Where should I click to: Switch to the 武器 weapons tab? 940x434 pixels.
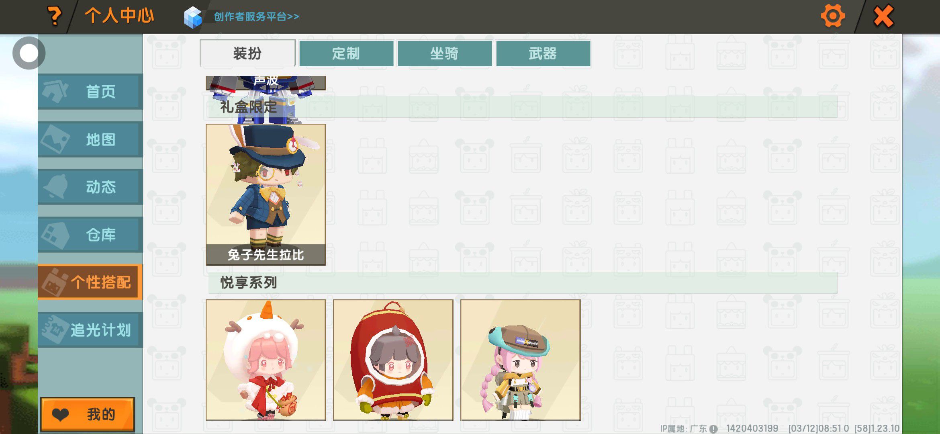point(543,53)
